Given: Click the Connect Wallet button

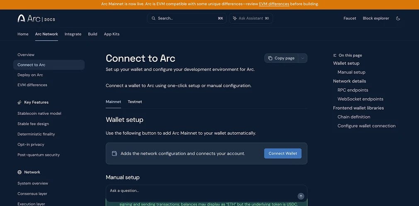Looking at the screenshot, I should pyautogui.click(x=283, y=153).
